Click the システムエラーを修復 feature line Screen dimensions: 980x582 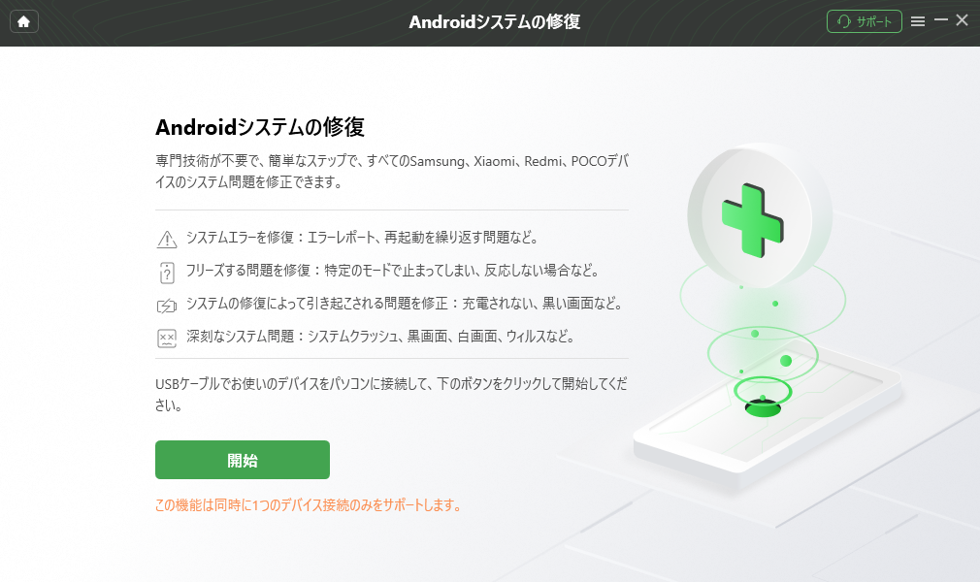363,238
